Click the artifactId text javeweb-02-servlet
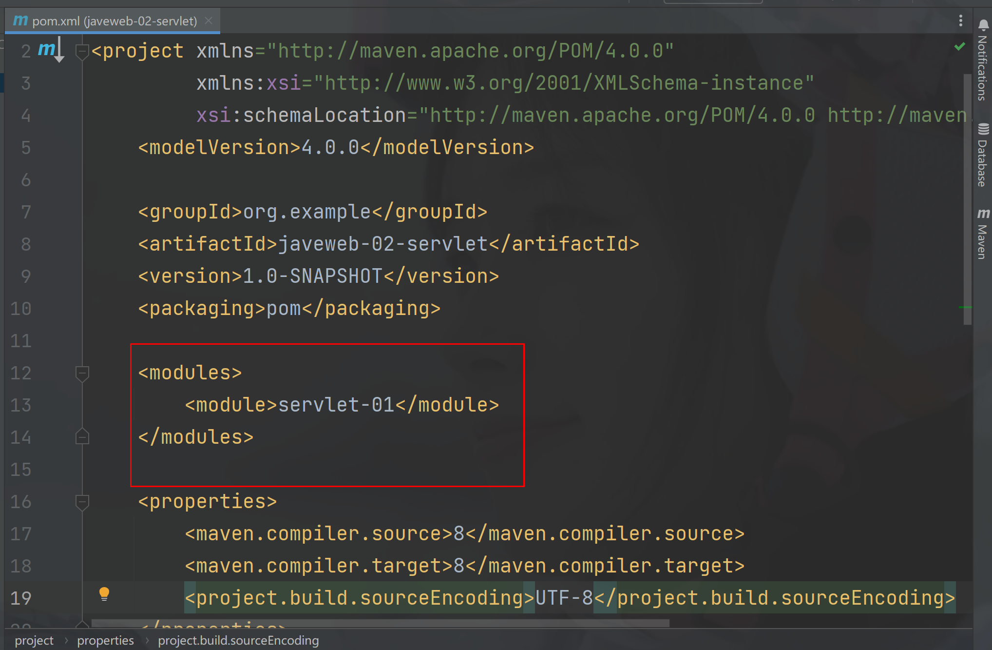The image size is (992, 650). (x=383, y=244)
